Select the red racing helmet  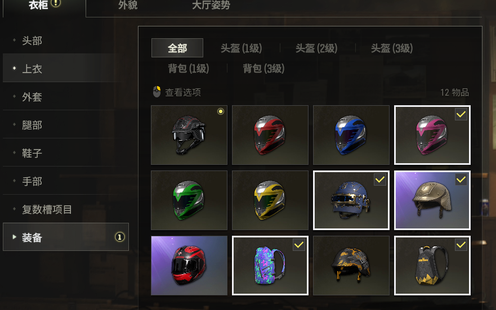point(270,135)
